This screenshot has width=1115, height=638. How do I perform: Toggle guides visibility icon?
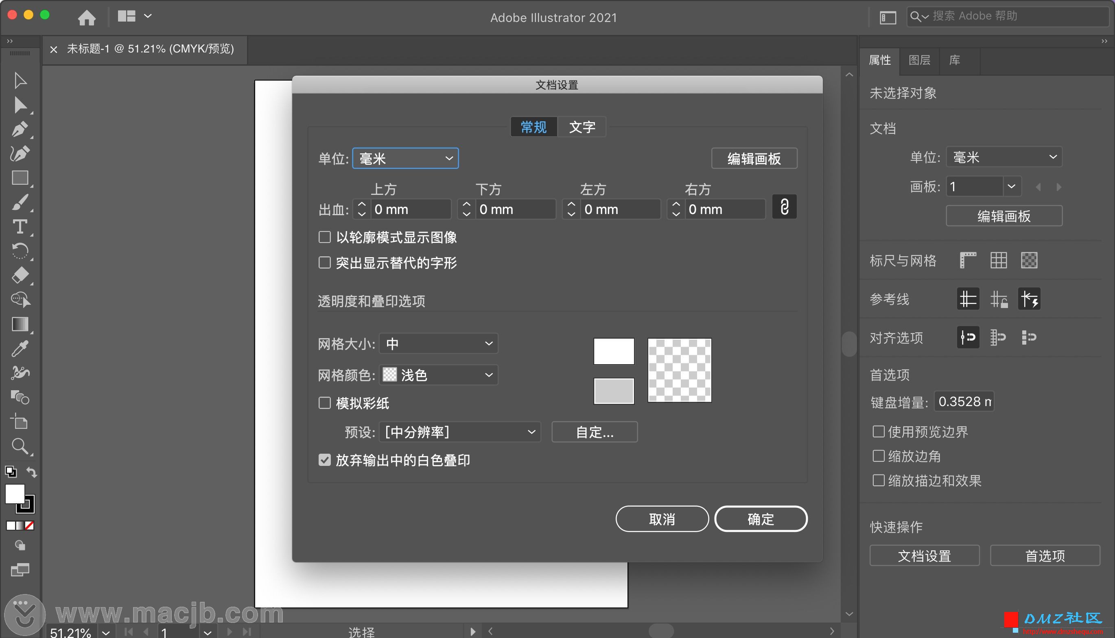point(968,299)
